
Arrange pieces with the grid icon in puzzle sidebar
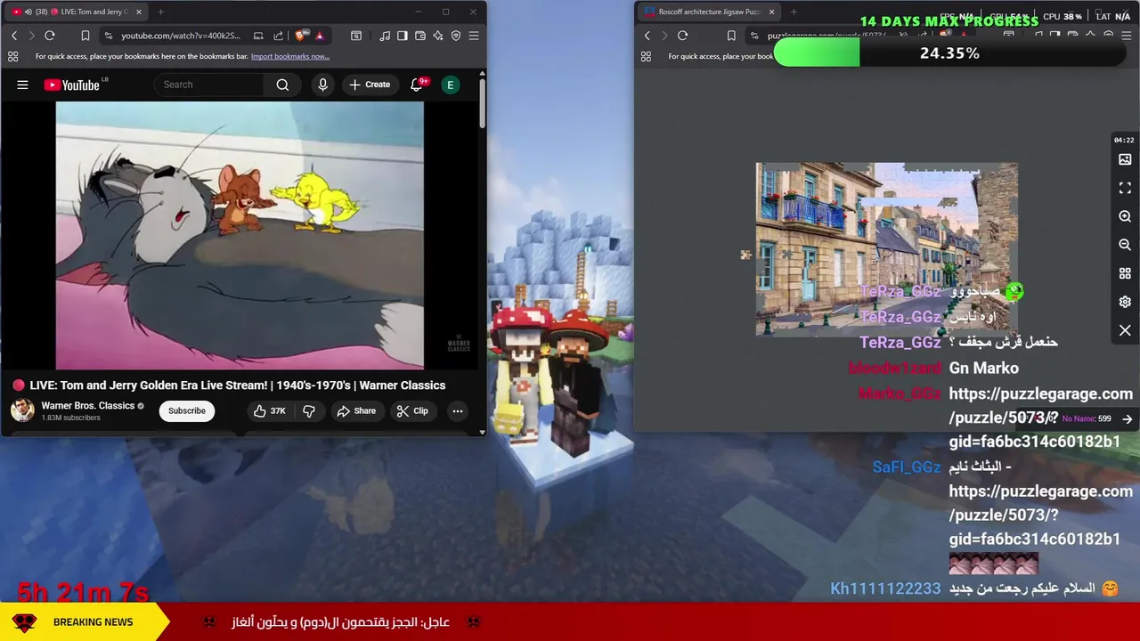[1125, 273]
